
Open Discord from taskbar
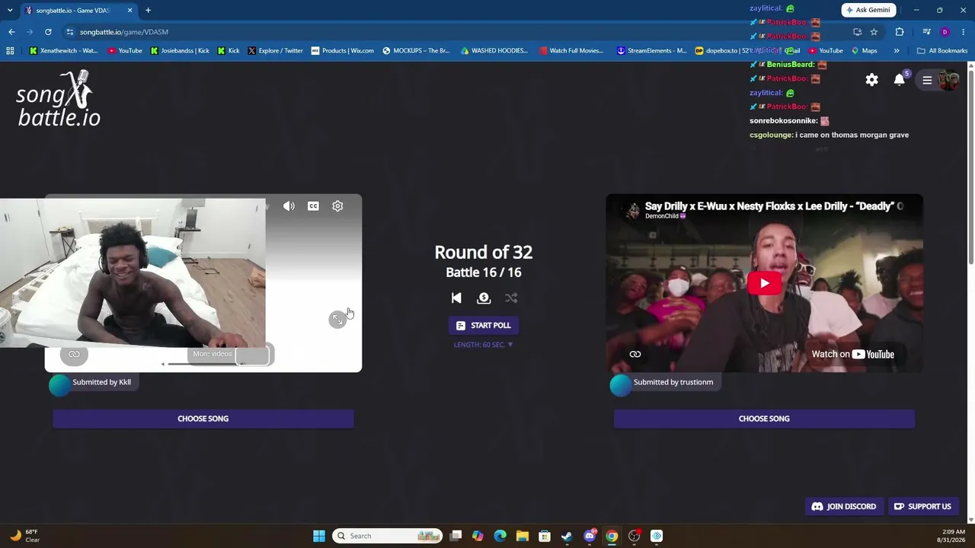589,536
